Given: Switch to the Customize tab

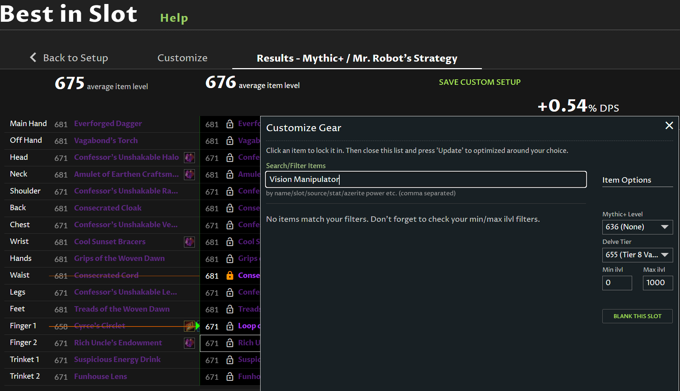Looking at the screenshot, I should click(x=182, y=58).
